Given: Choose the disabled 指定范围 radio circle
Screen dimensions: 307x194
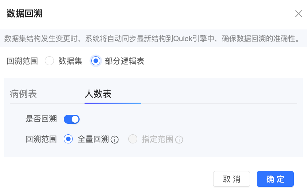Looking at the screenshot, I should click(x=133, y=139).
